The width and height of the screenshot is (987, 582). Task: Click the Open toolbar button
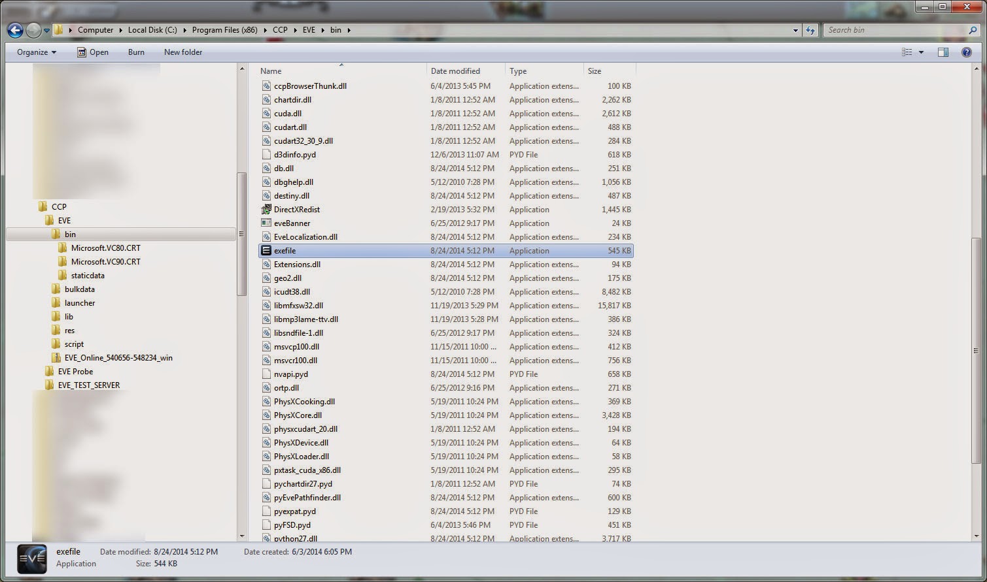coord(93,52)
